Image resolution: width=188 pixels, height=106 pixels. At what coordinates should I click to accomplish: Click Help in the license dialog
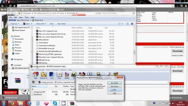[115, 93]
